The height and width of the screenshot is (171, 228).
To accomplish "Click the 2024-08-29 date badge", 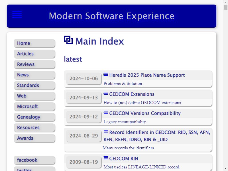I will pyautogui.click(x=84, y=136).
